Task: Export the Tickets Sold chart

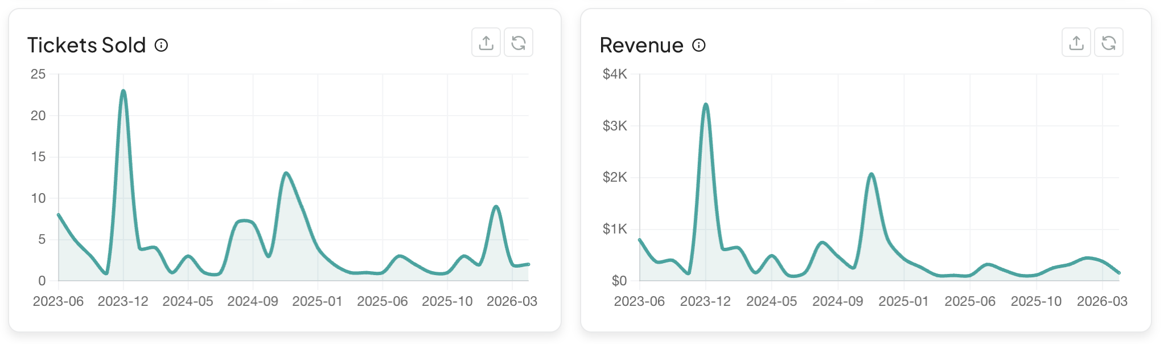Action: (486, 43)
